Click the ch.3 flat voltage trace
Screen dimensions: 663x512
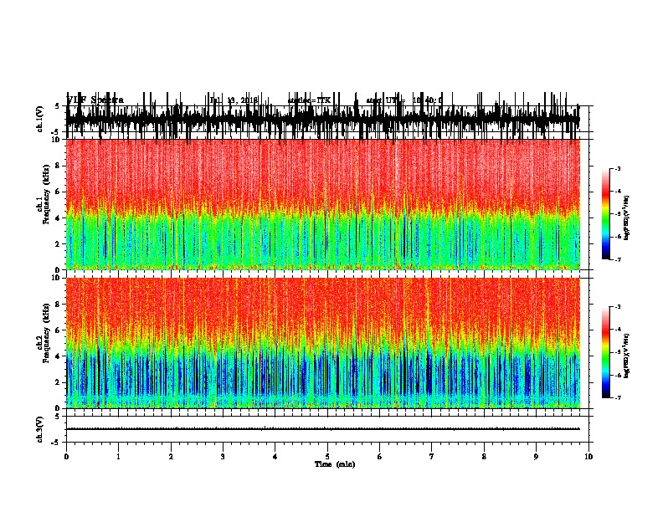(323, 429)
